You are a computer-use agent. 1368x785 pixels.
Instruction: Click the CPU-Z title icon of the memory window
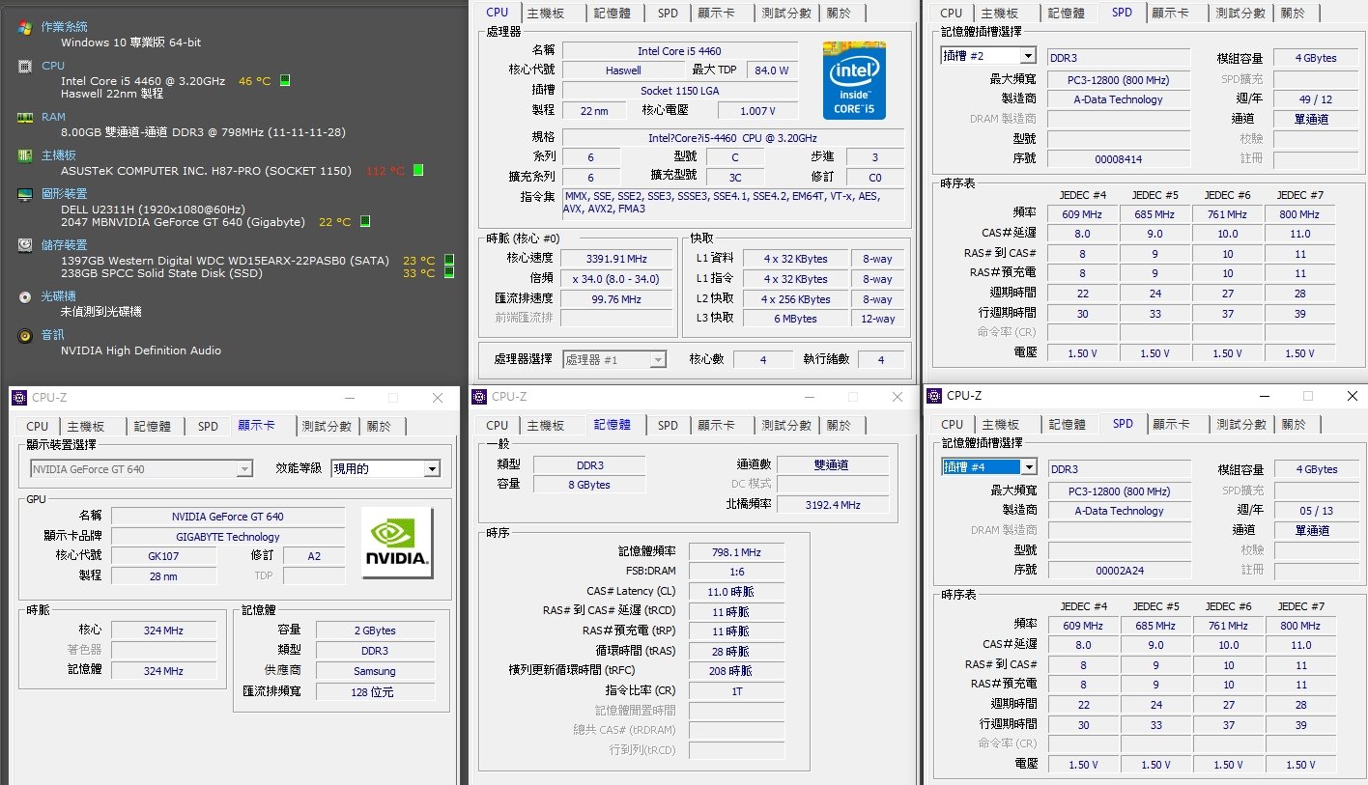(x=479, y=397)
